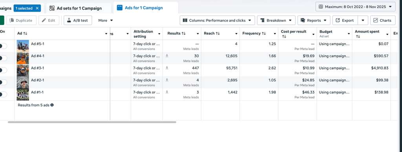The height and width of the screenshot is (152, 402).
Task: Open the date range Maximum picker
Action: point(355,7)
